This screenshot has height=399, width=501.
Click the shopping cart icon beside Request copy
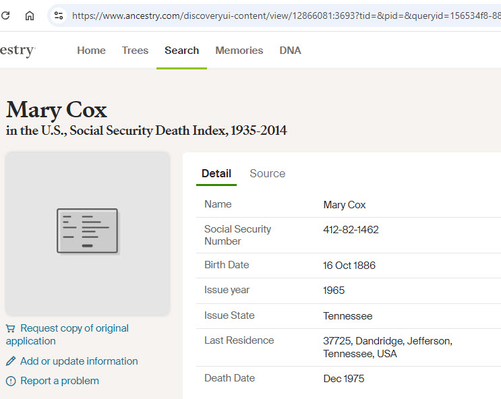[x=11, y=328]
